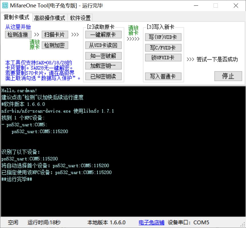The height and width of the screenshot is (228, 246).
Task: Click the Hello, cardman! log line
Action: [x=19, y=91]
